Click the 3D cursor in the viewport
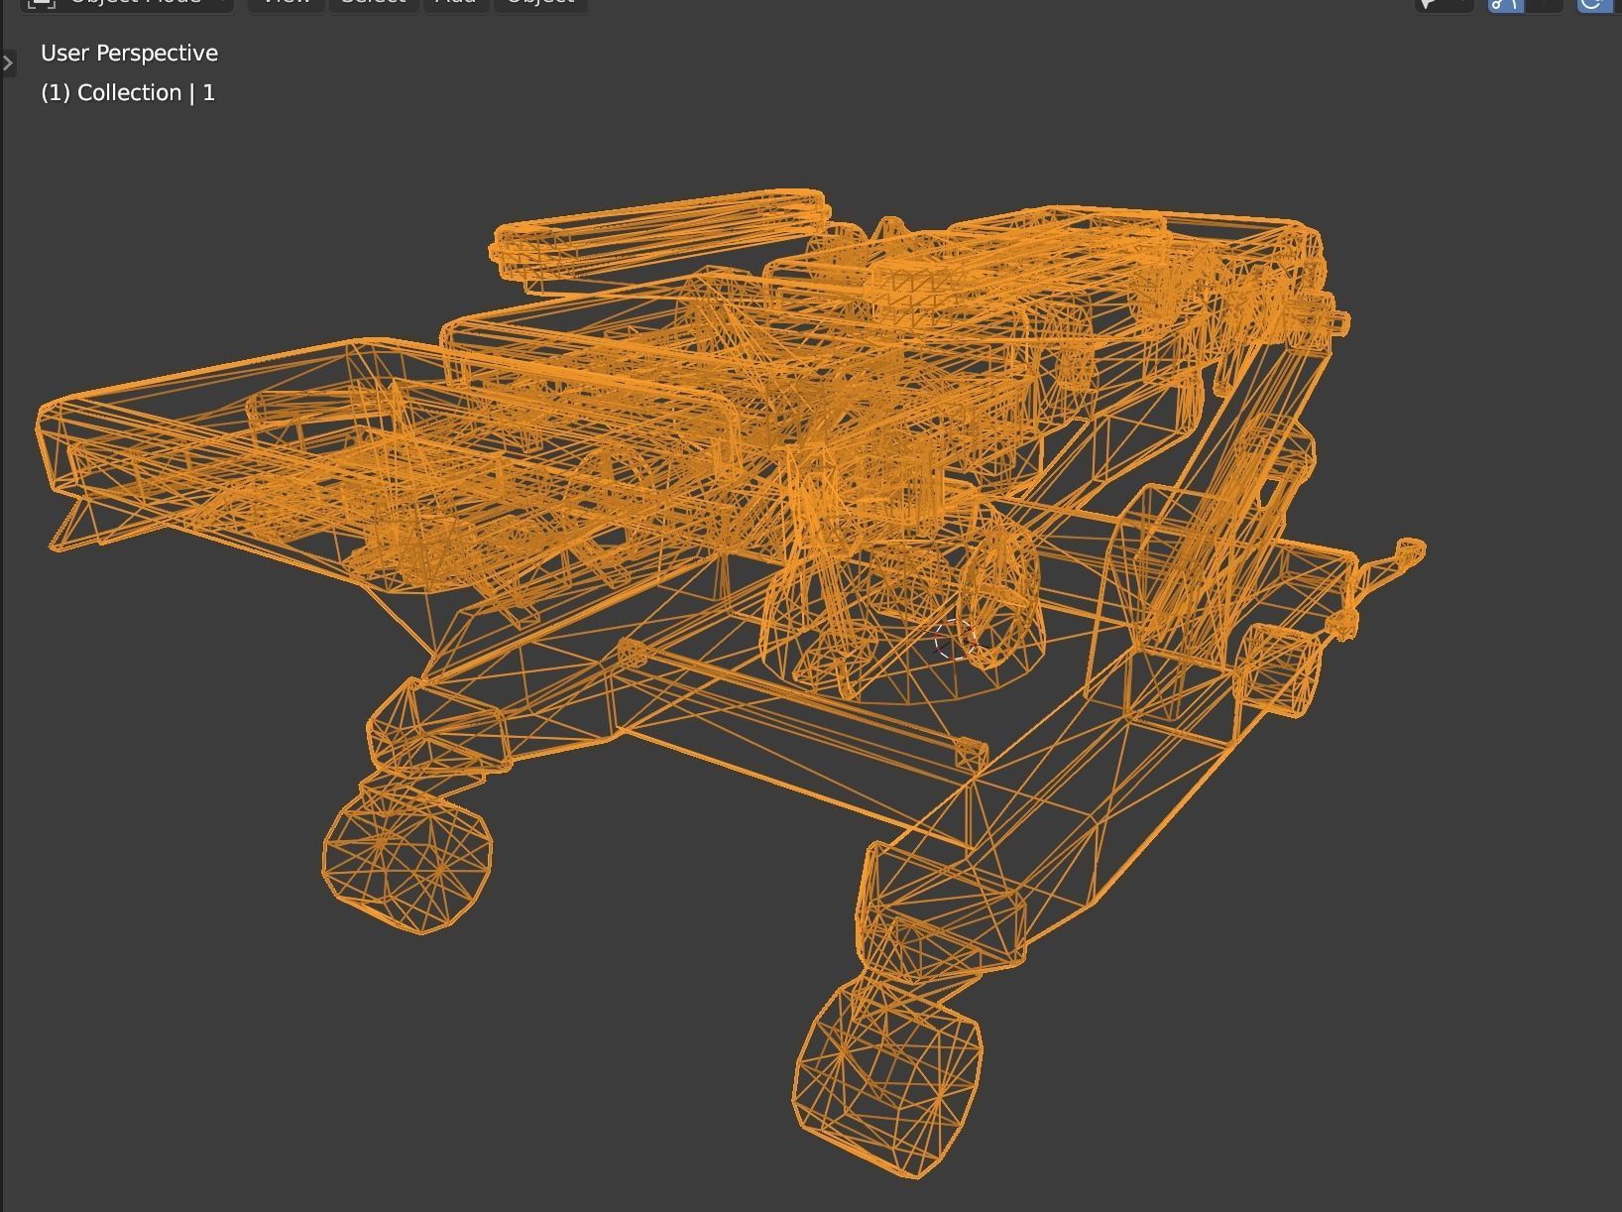 point(957,640)
